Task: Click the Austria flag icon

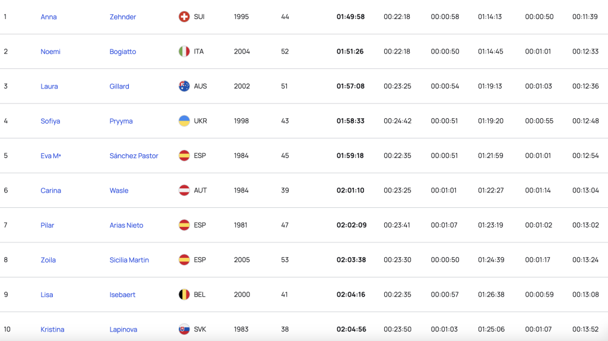Action: coord(184,190)
